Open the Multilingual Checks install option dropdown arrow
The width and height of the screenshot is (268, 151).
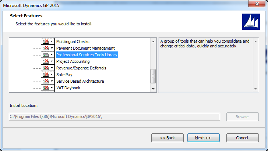pos(52,41)
